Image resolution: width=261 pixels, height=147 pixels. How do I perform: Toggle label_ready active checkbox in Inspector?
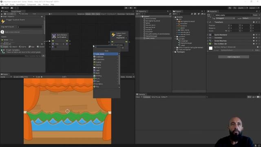213,15
